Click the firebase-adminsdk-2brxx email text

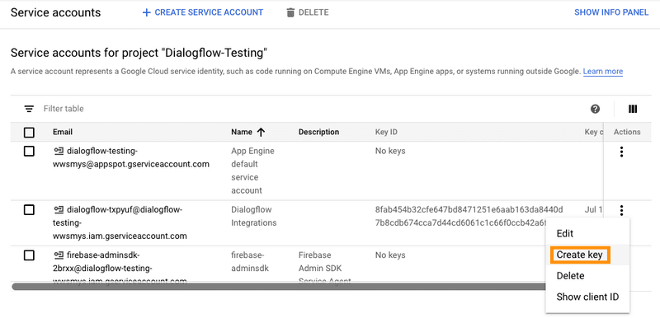click(x=120, y=268)
